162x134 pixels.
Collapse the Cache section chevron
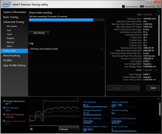pos(156,70)
